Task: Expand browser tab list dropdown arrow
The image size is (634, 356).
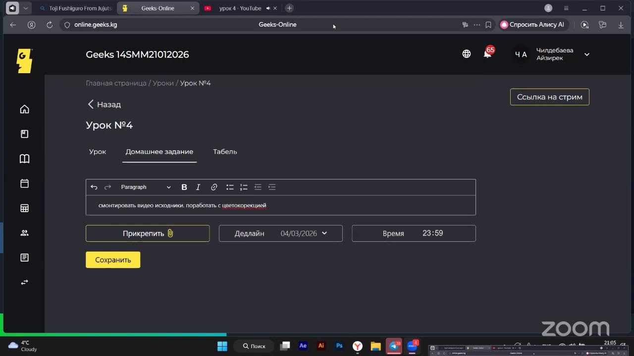Action: point(26,8)
